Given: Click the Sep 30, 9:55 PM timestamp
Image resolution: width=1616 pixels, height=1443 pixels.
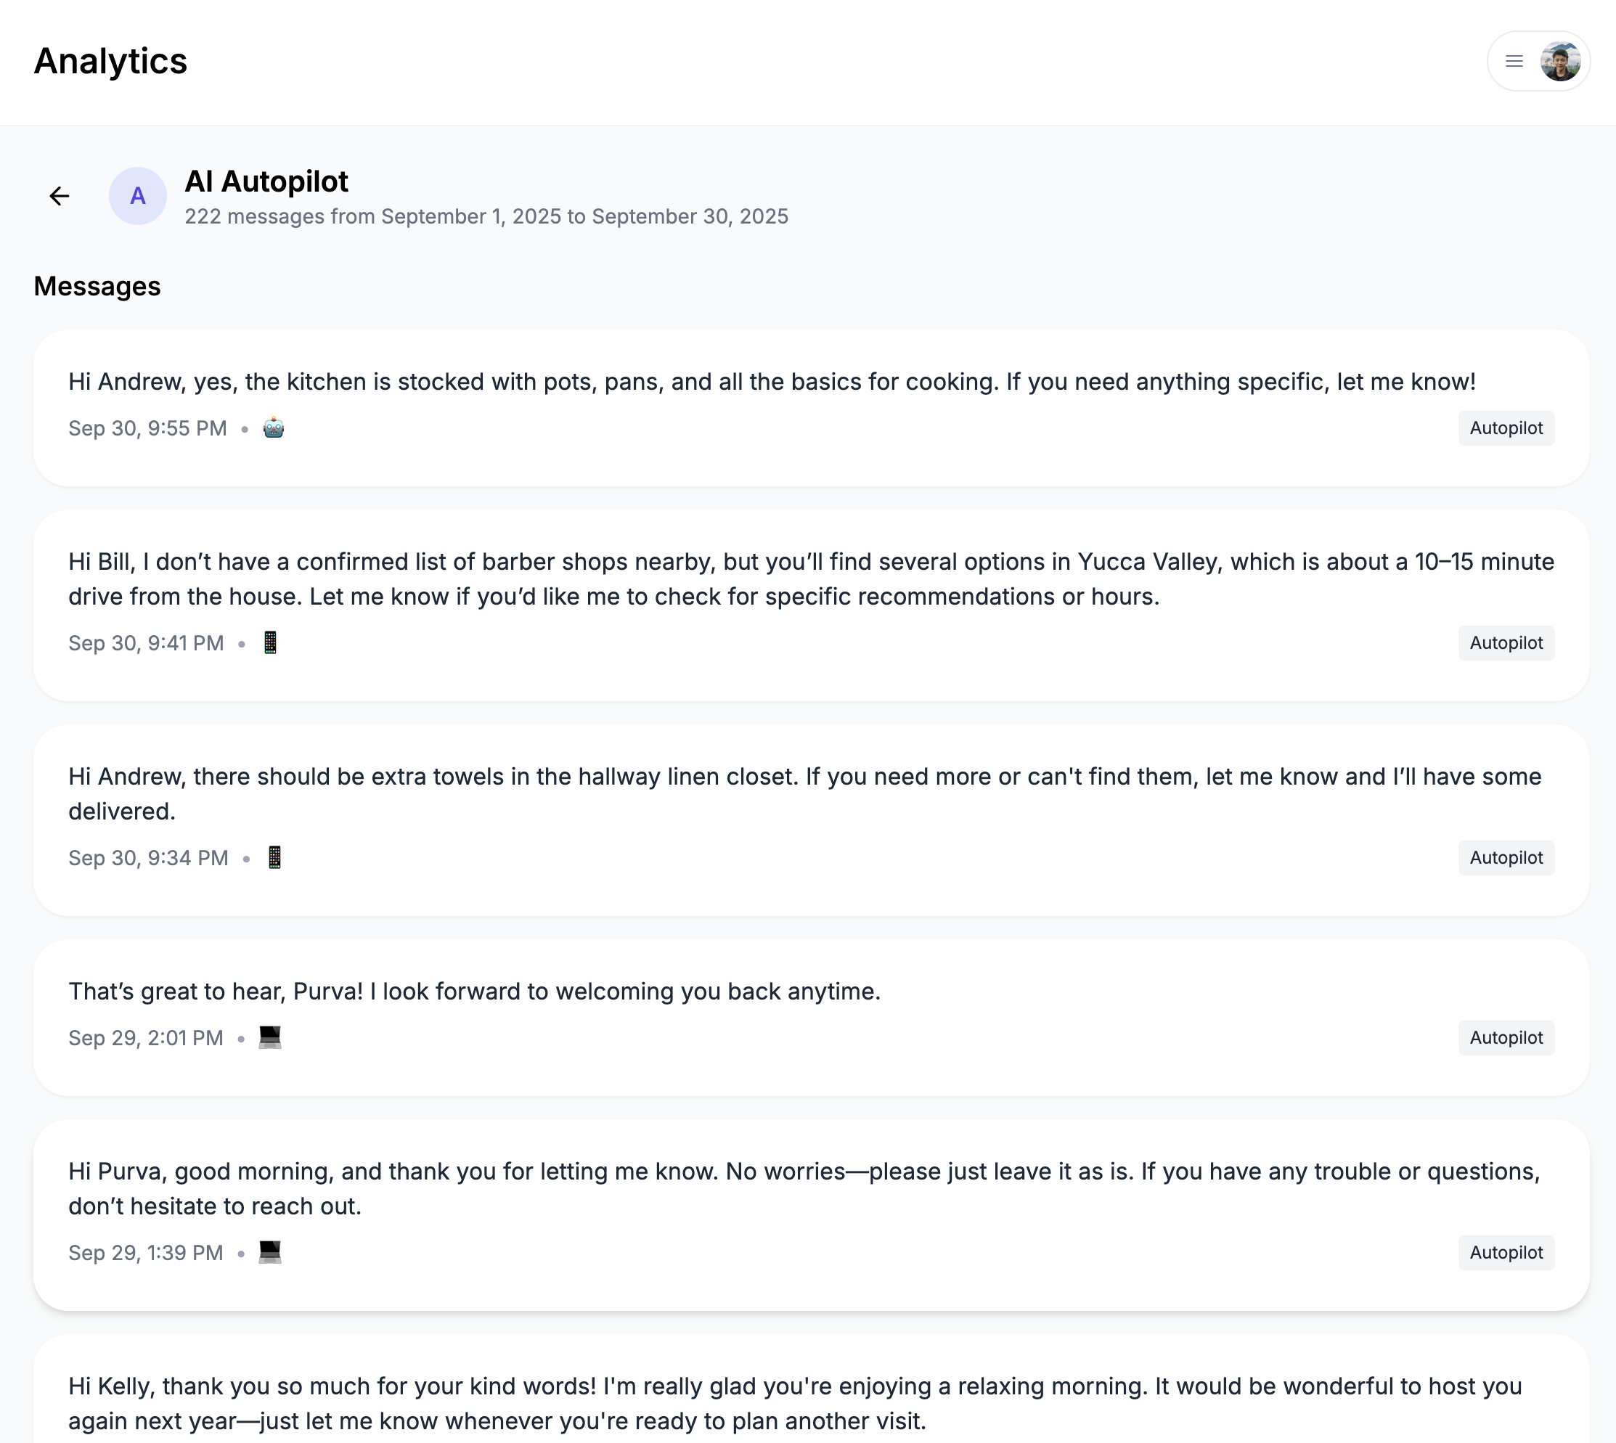Looking at the screenshot, I should (x=147, y=429).
